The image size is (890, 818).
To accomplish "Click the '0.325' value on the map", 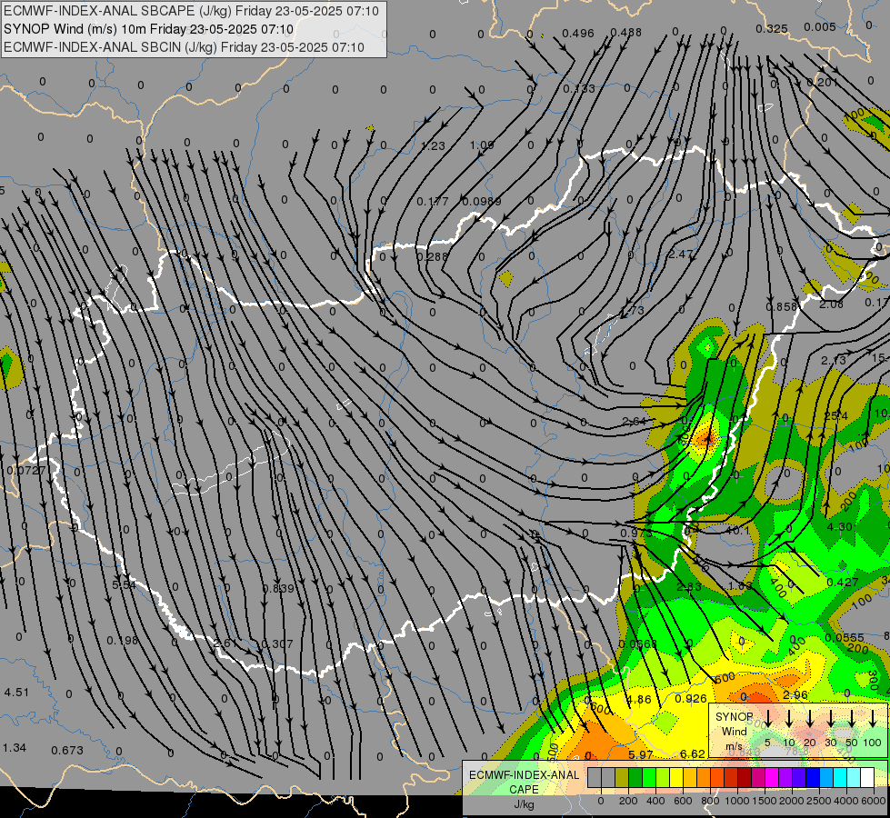I will coord(772,28).
